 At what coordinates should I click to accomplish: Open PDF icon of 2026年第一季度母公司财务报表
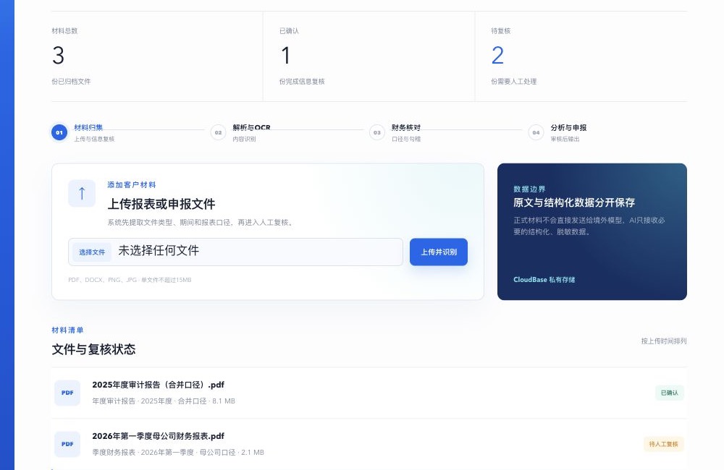[x=67, y=444]
